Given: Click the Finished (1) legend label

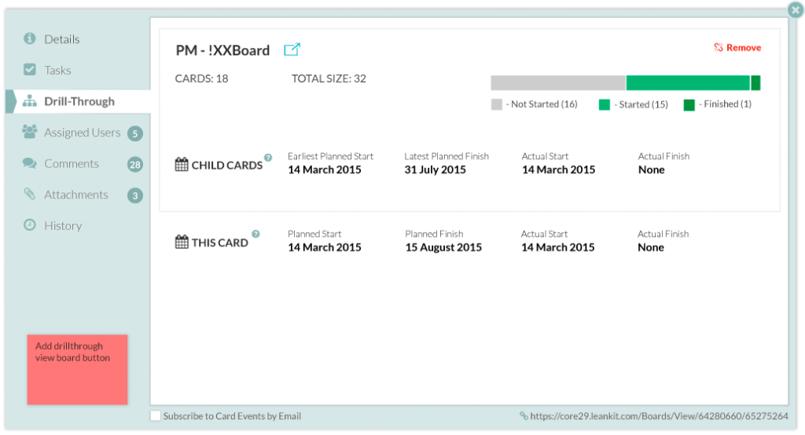Looking at the screenshot, I should [x=727, y=104].
